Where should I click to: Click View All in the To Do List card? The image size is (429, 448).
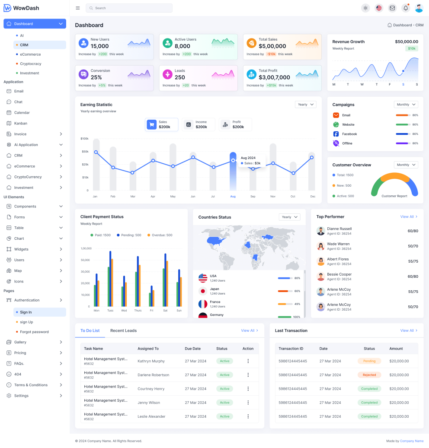coord(250,330)
